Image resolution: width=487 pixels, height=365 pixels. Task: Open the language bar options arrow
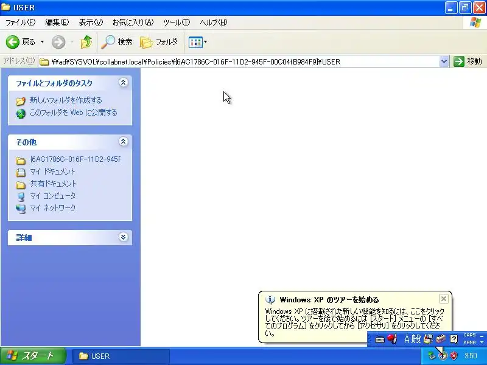[x=482, y=342]
